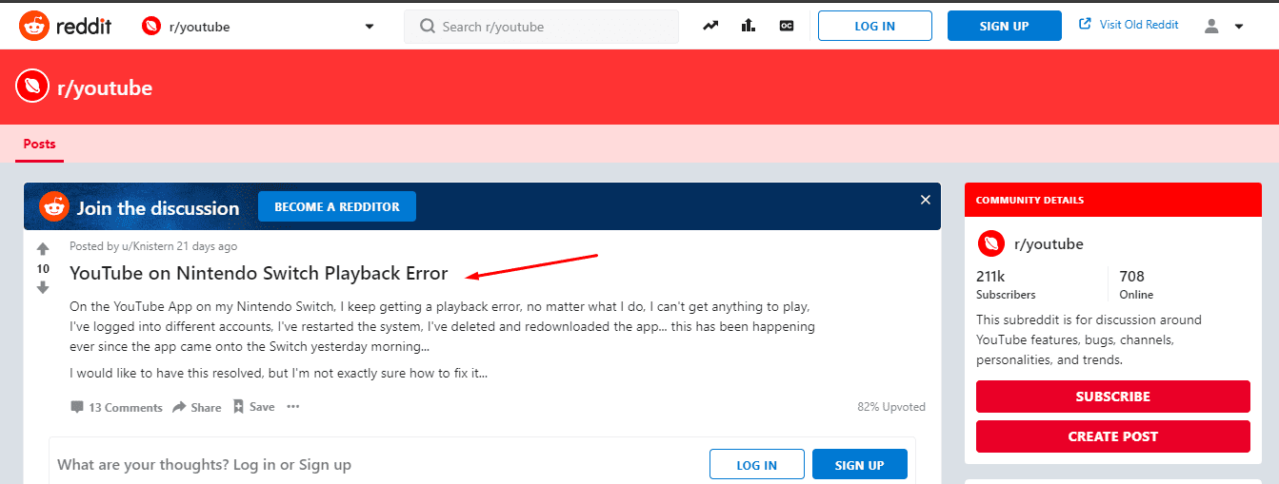
Task: Click the post score 10
Action: tap(43, 269)
